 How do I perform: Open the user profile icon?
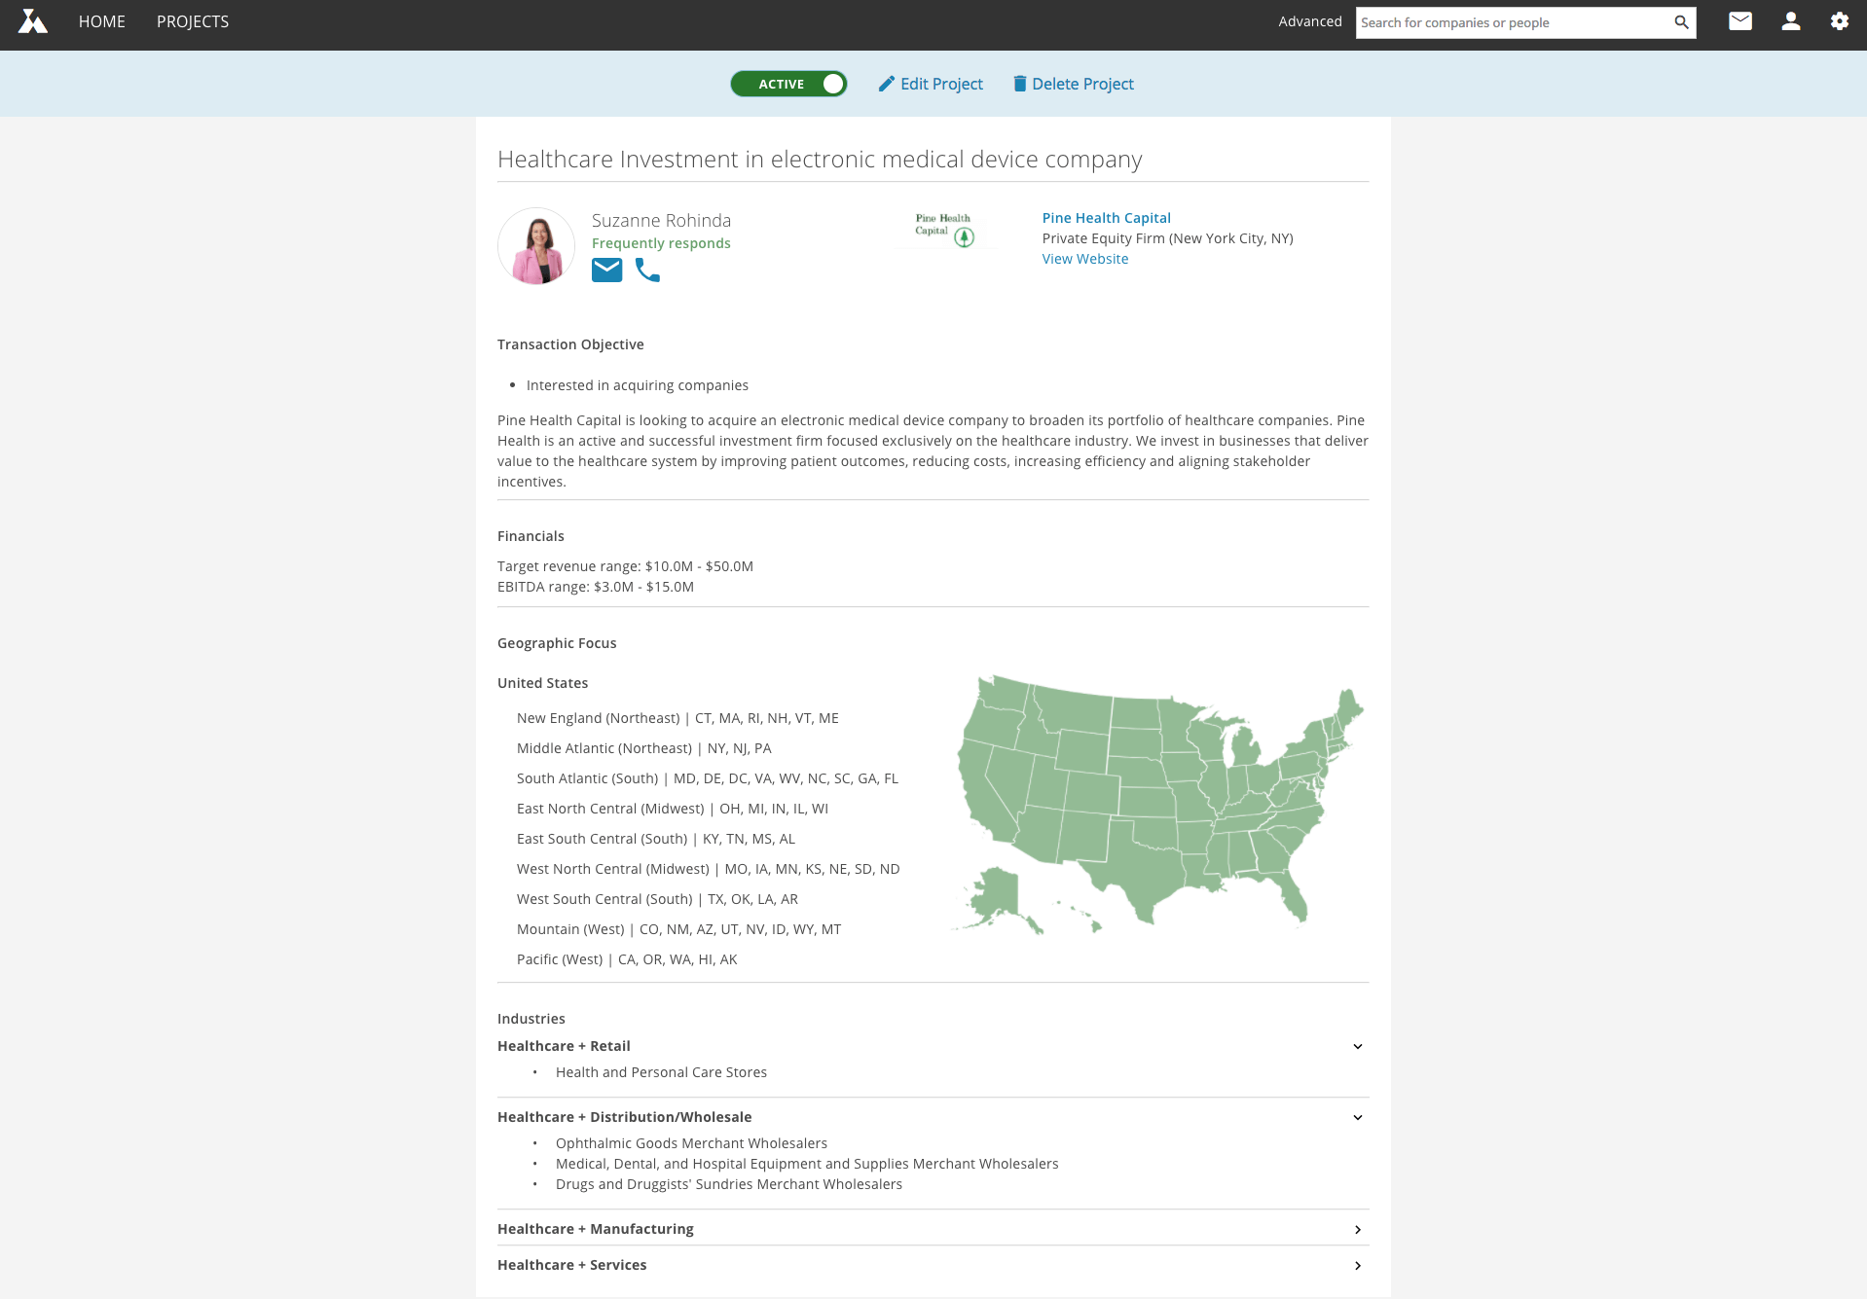pyautogui.click(x=1790, y=21)
